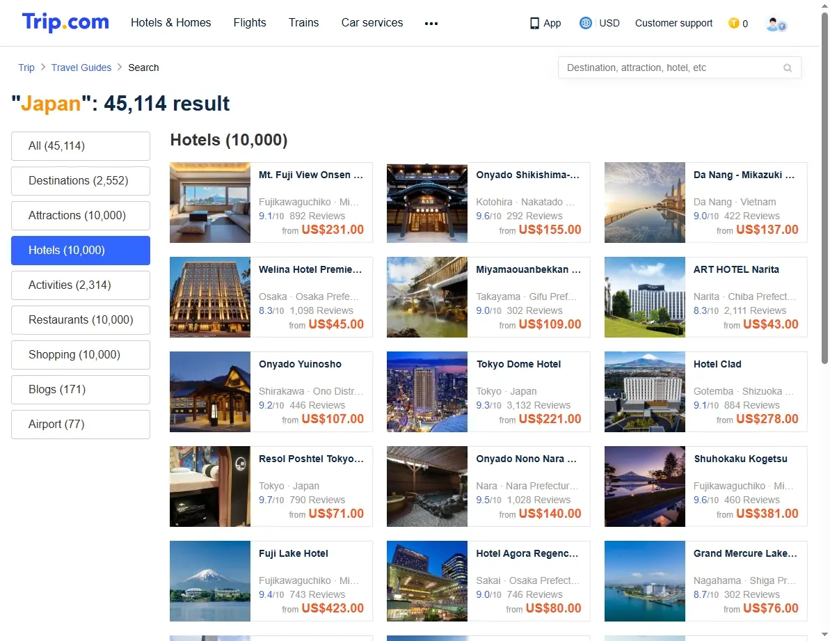Open the Flights menu
This screenshot has height=641, width=830.
pos(250,23)
